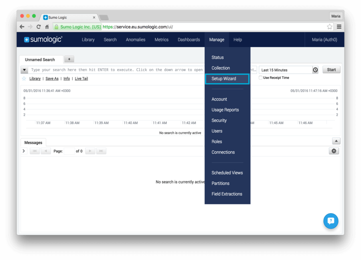
Task: Go to last page of messages
Action: [101, 151]
